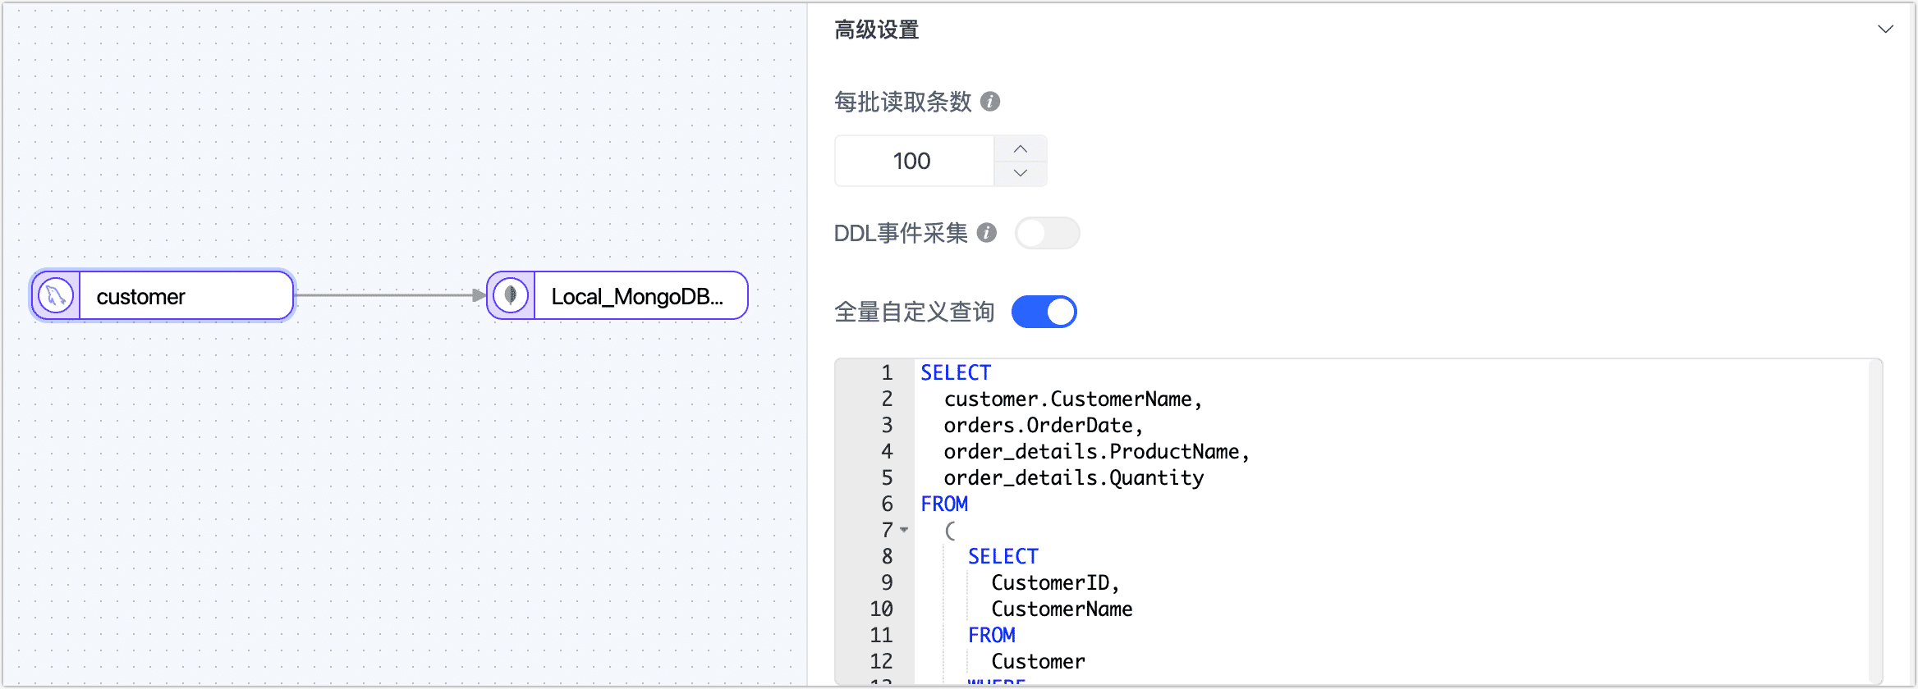Screen dimensions: 1918x689
Task: Click info icon beside DDL事件采集
Action: [x=987, y=233]
